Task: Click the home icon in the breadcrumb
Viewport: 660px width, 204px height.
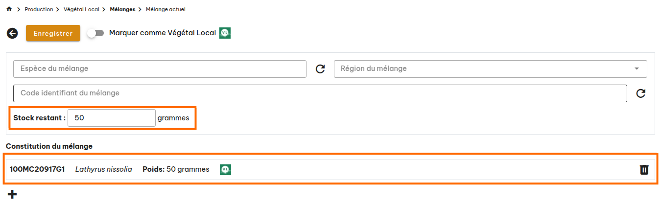Action: coord(9,9)
